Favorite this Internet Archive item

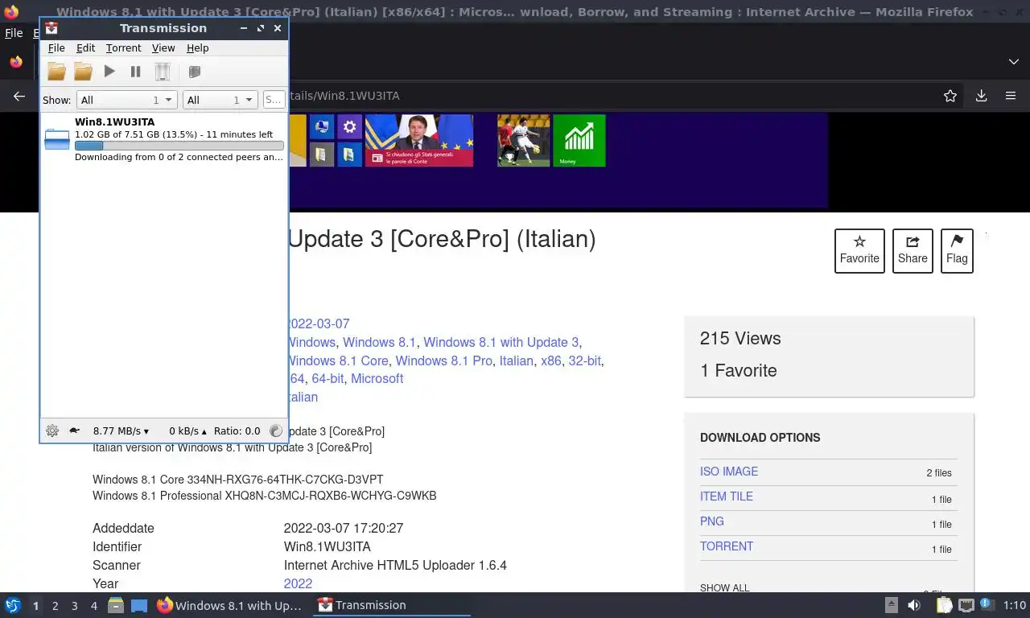tap(859, 250)
